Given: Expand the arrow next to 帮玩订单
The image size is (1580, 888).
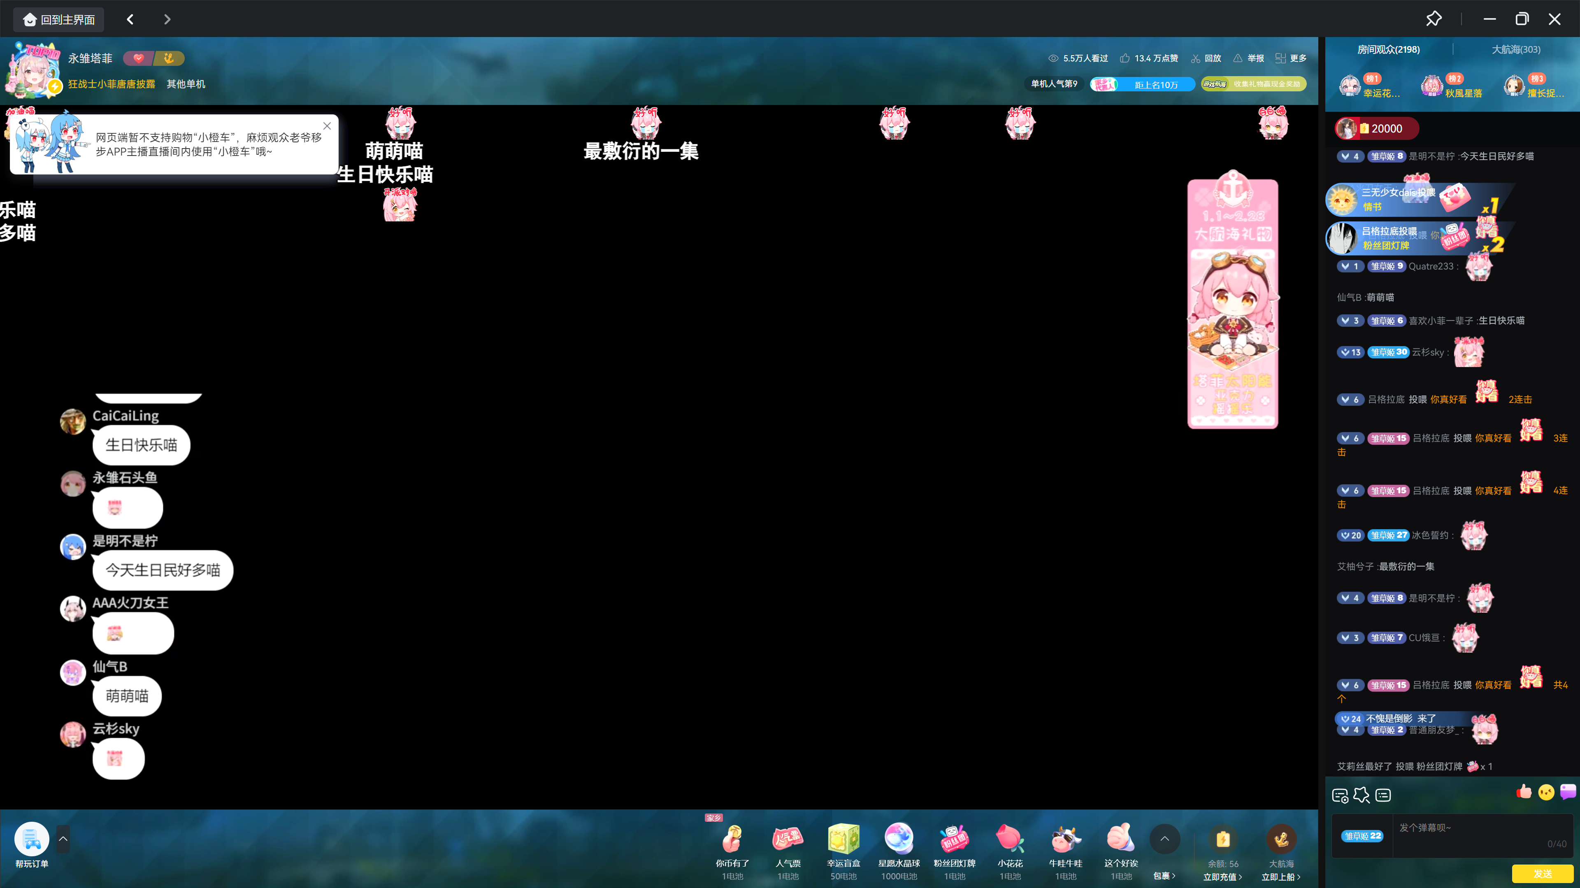Looking at the screenshot, I should 63,839.
